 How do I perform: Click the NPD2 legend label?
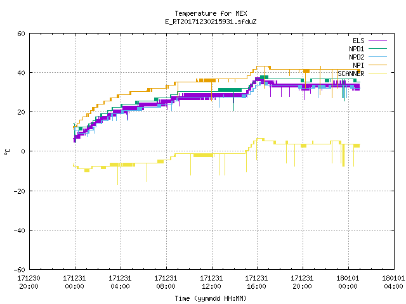[x=357, y=57]
